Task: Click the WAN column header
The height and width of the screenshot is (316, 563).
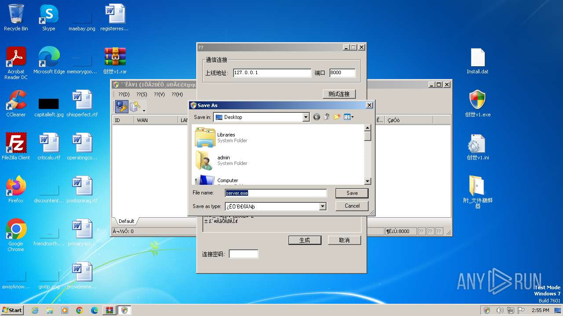Action: click(x=156, y=120)
